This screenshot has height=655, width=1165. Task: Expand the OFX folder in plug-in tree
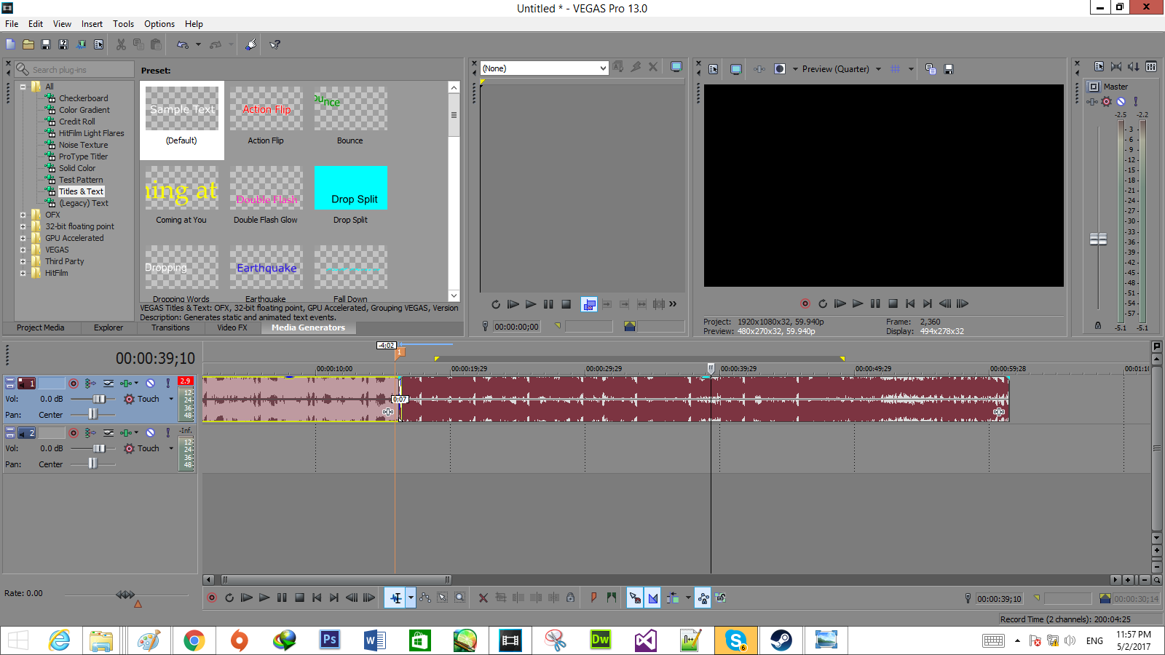[x=23, y=215]
